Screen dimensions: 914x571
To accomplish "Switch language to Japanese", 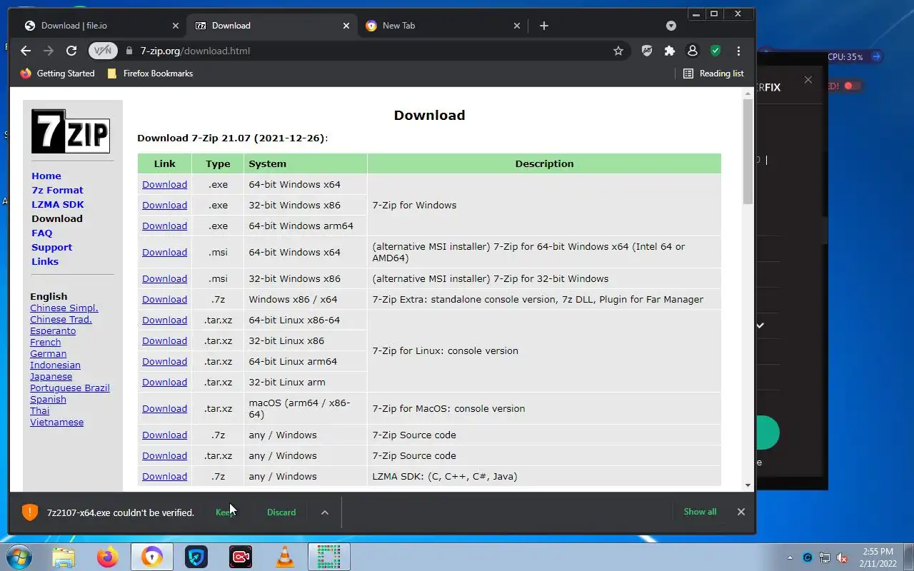I will [51, 376].
